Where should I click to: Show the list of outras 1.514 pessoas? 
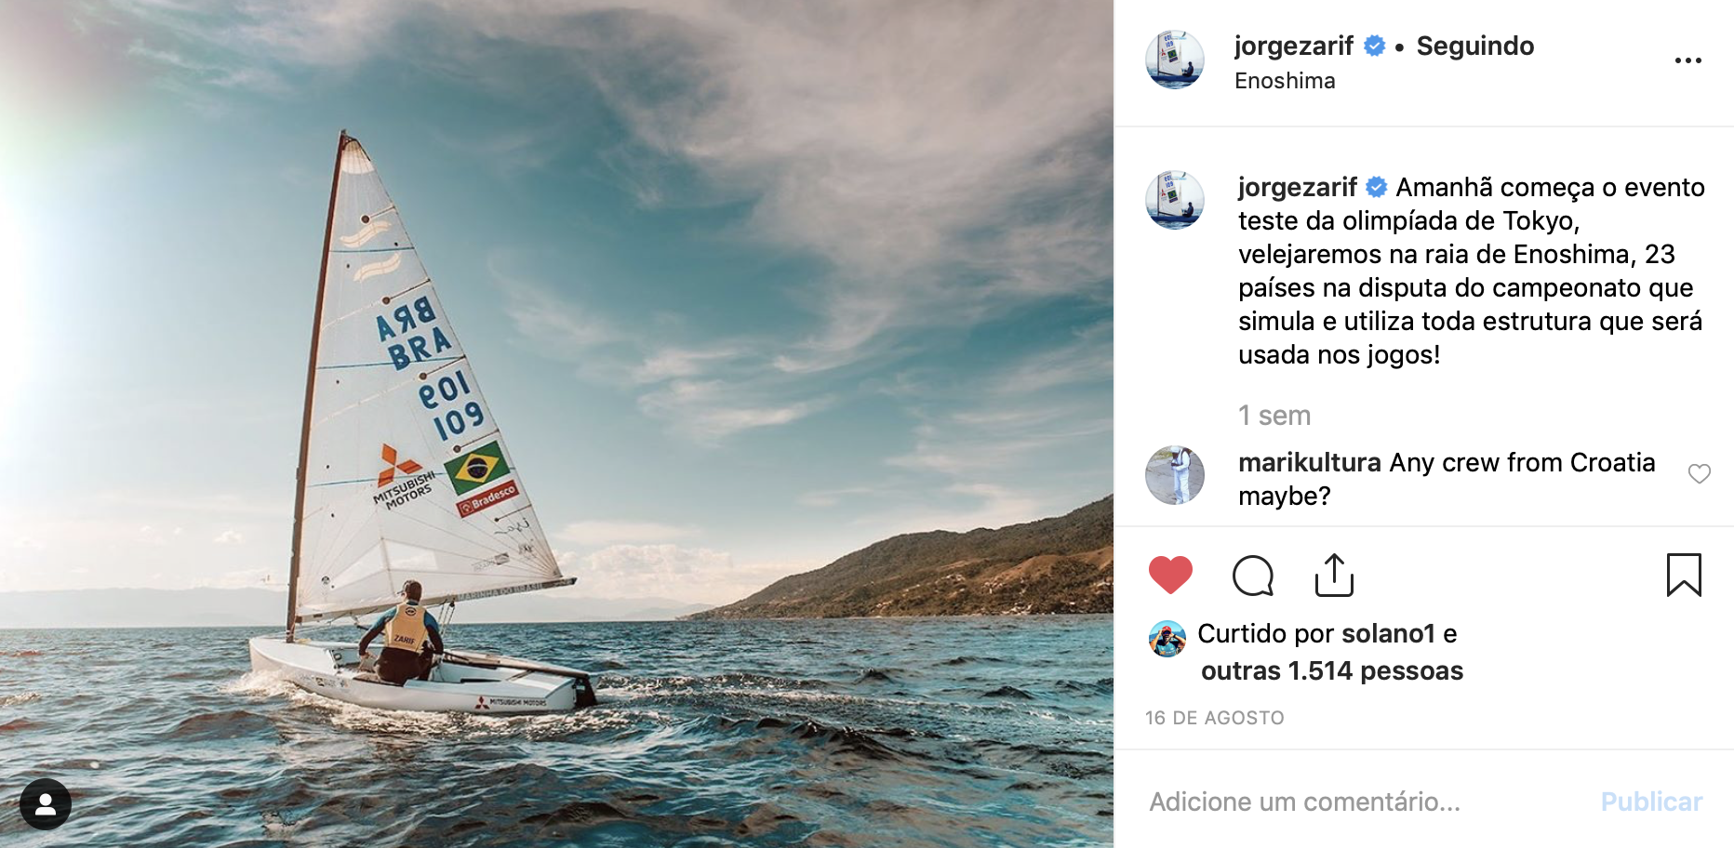(1332, 670)
